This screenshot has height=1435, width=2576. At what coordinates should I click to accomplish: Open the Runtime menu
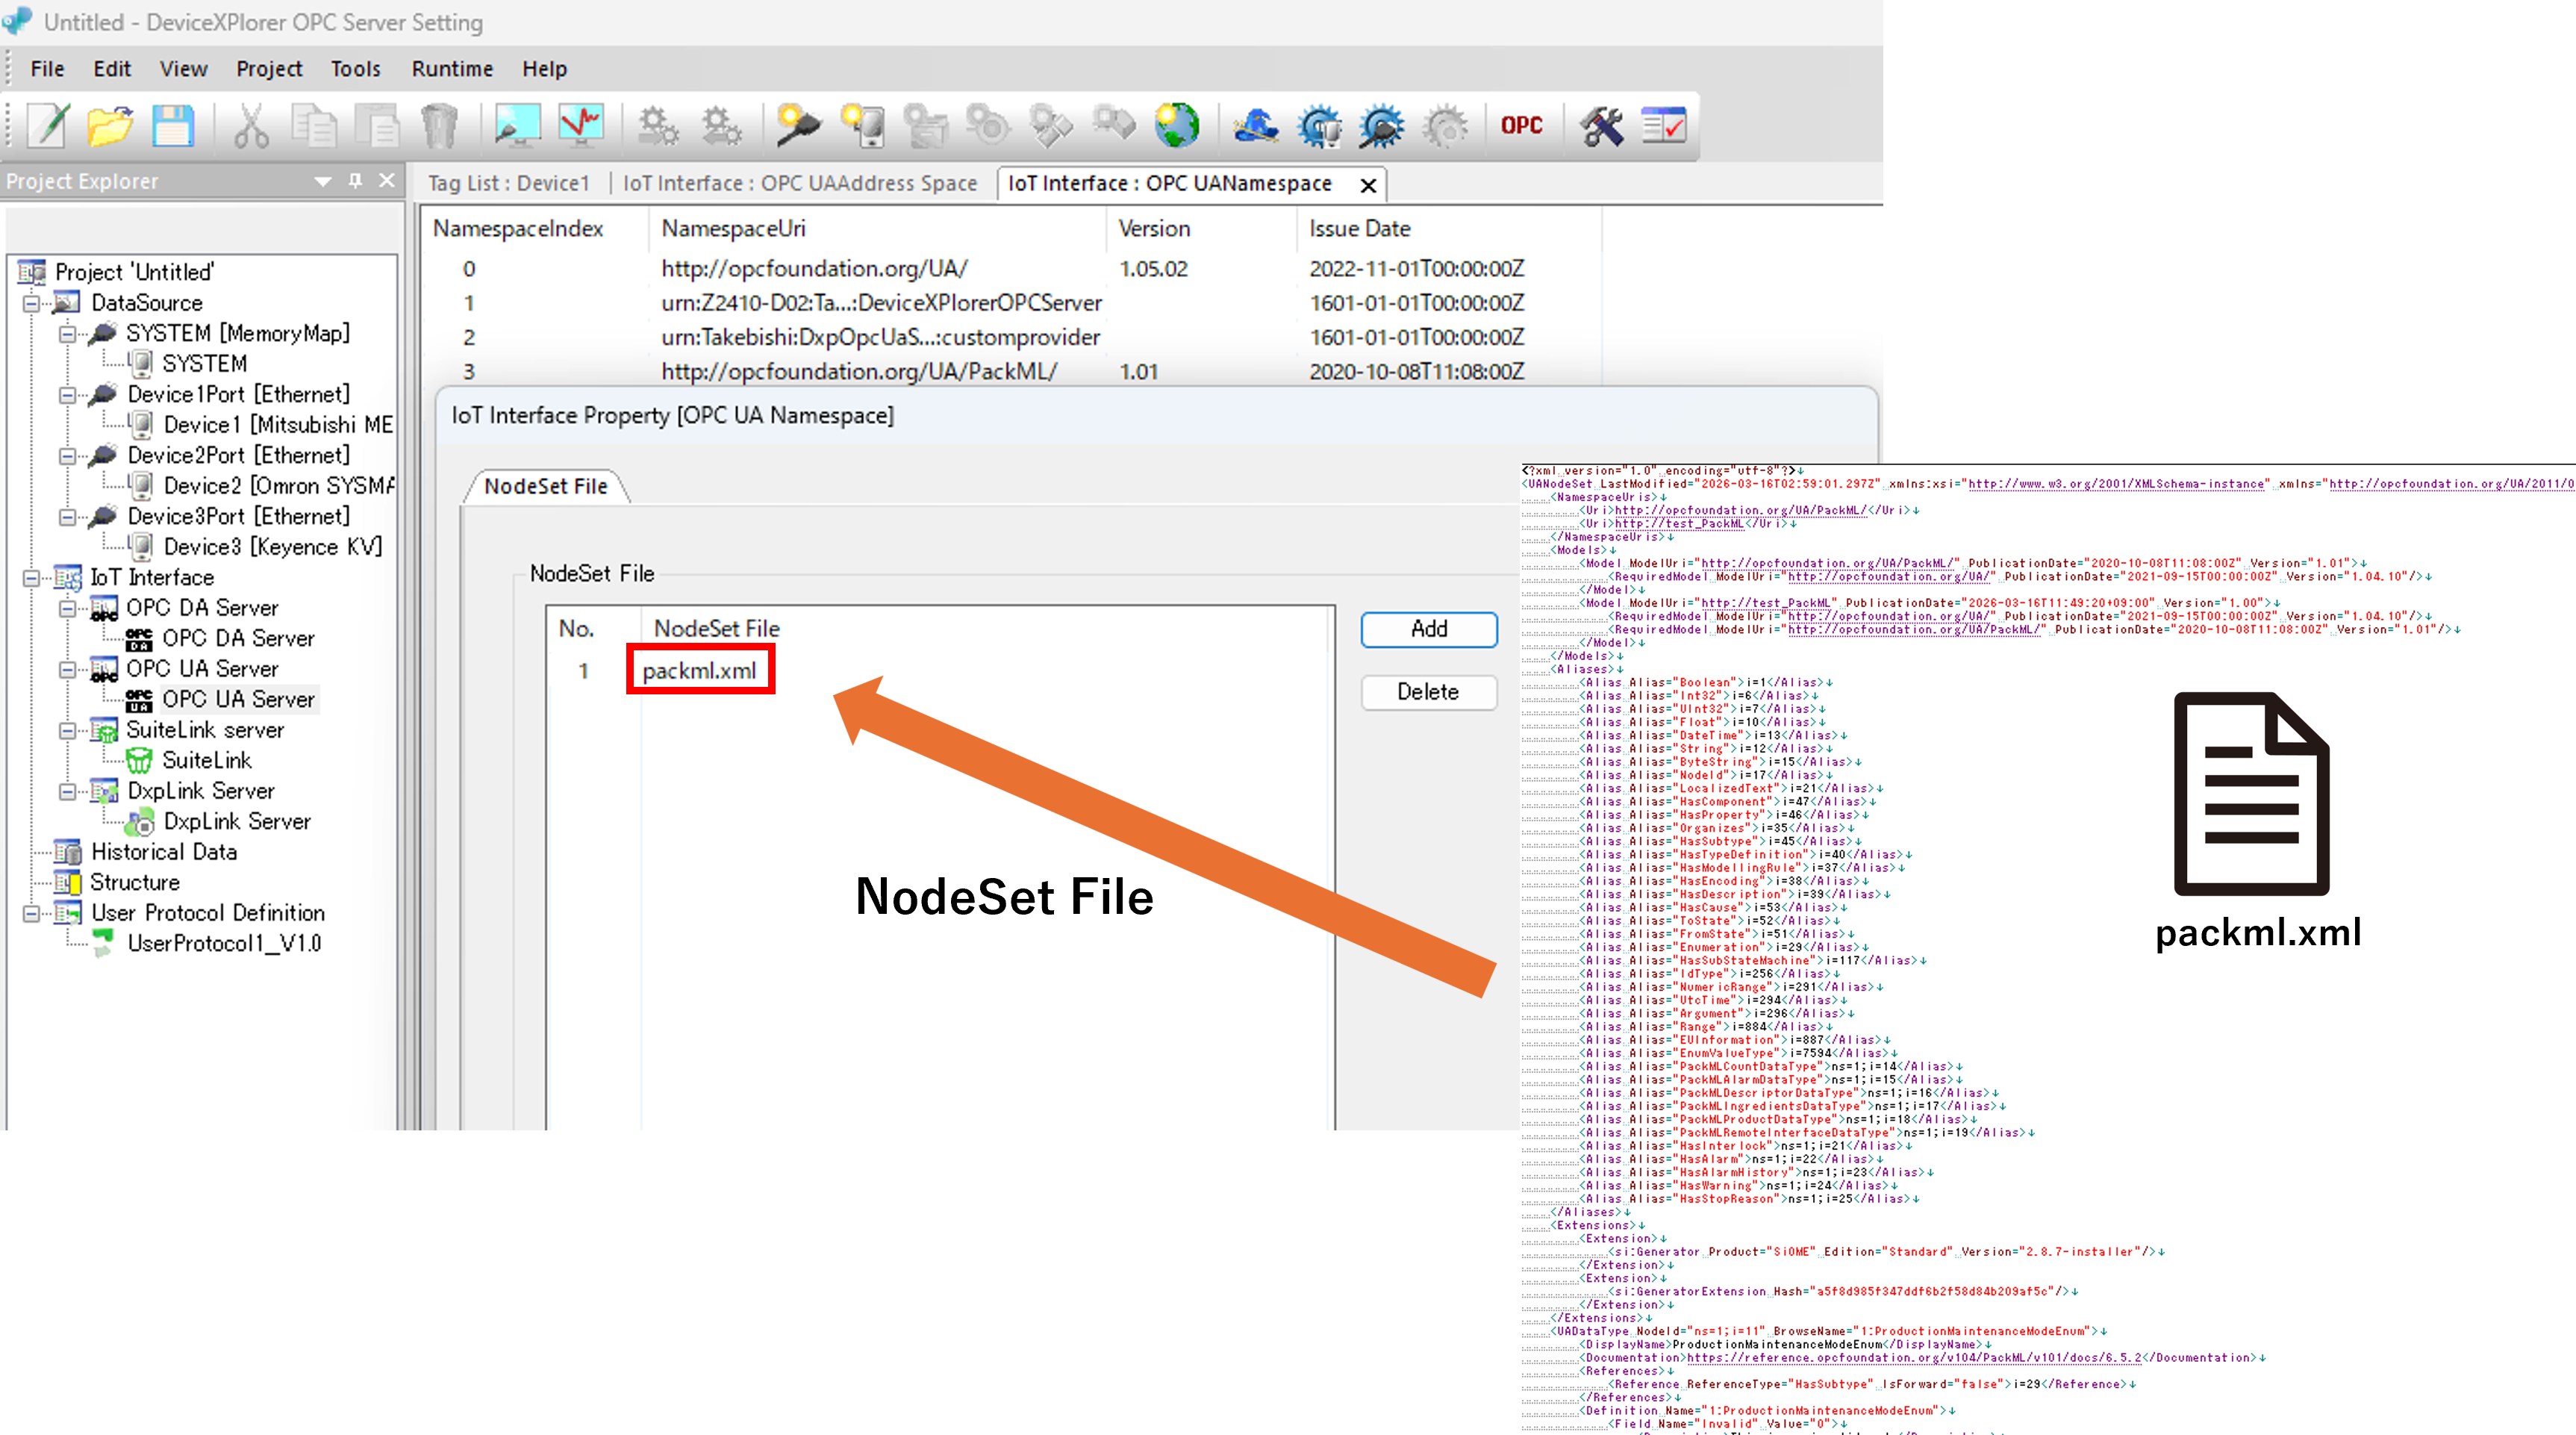(x=452, y=69)
